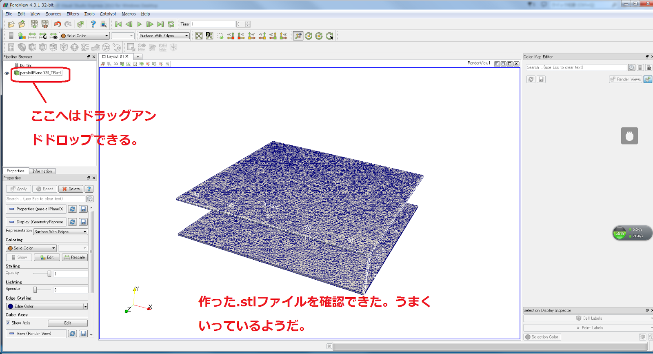Screen dimensions: 653x354
Task: Toggle animation loop mode
Action: [x=171, y=24]
